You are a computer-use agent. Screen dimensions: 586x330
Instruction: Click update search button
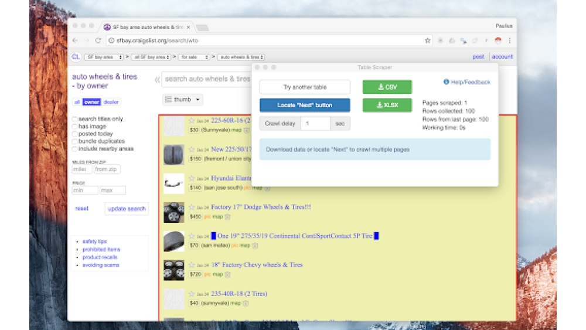[127, 209]
